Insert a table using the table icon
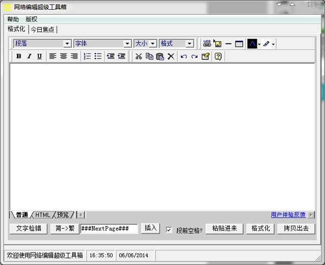The image size is (325, 265). 239,44
